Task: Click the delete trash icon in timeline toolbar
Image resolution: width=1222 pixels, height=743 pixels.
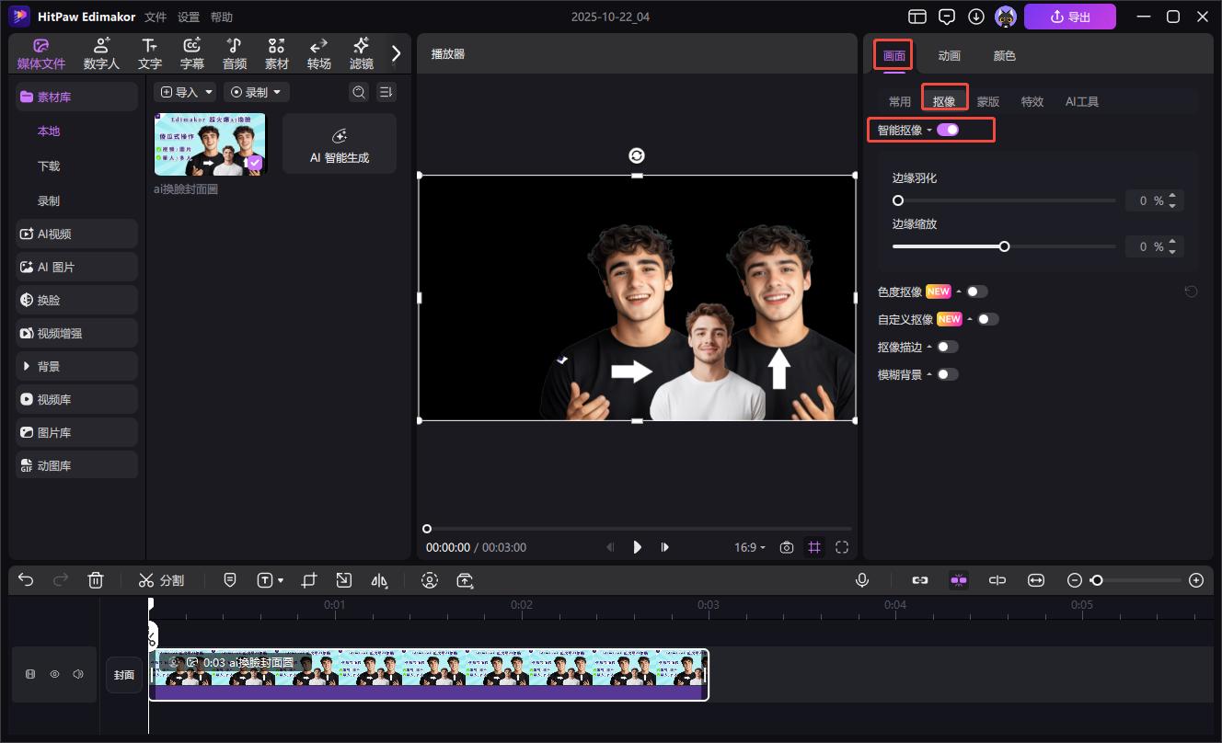Action: (x=96, y=580)
